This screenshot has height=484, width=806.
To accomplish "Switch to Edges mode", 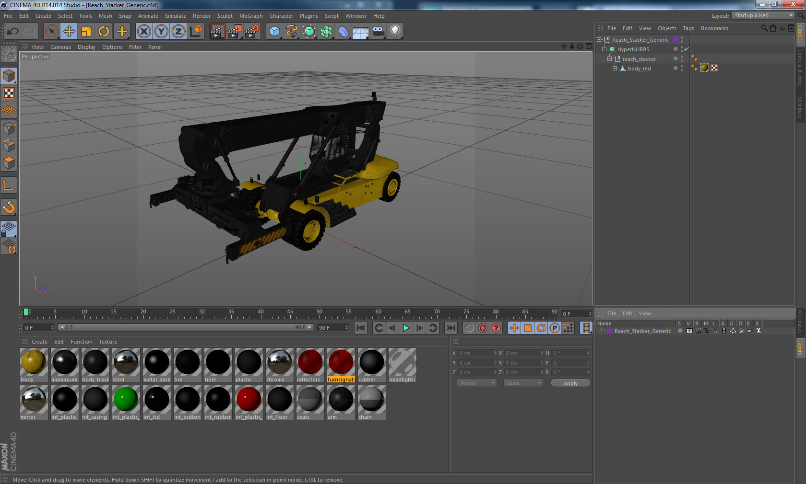I will pos(9,146).
